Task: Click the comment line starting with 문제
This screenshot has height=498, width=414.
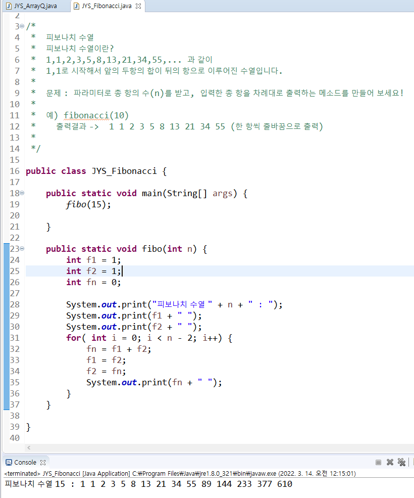Action: (225, 93)
